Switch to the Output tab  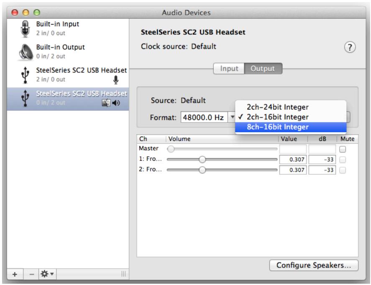(x=263, y=69)
